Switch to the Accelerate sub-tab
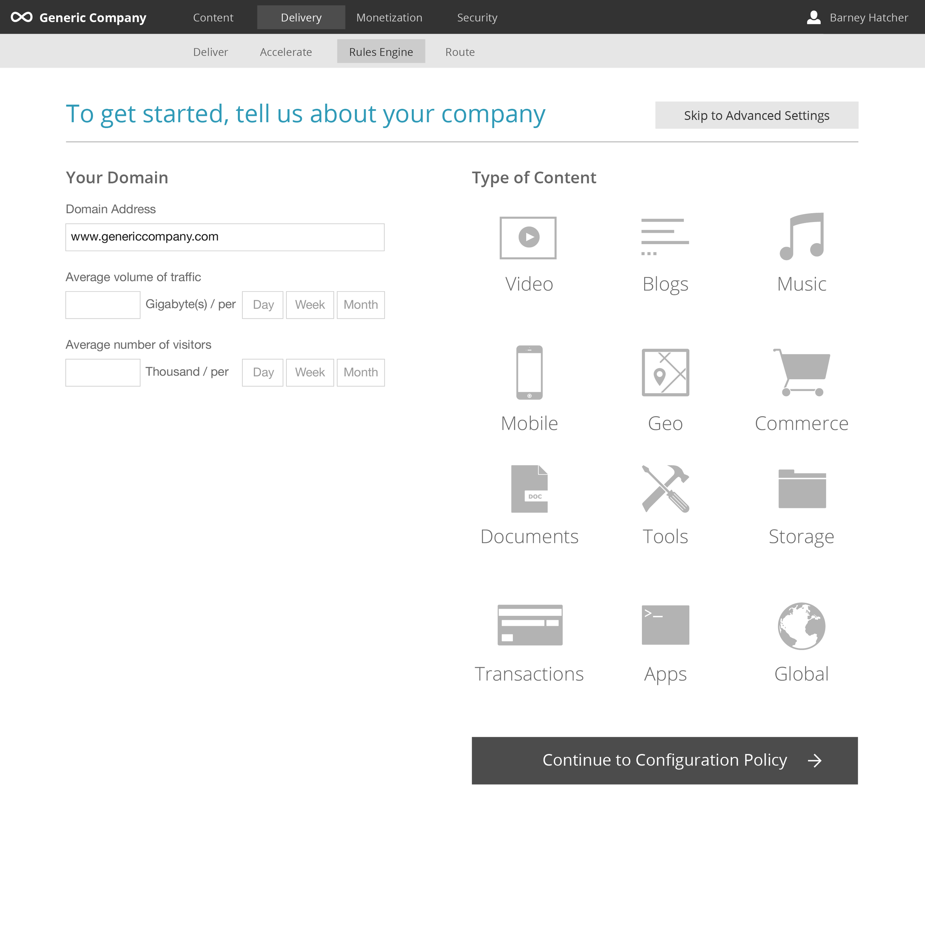This screenshot has width=925, height=948. (x=286, y=51)
